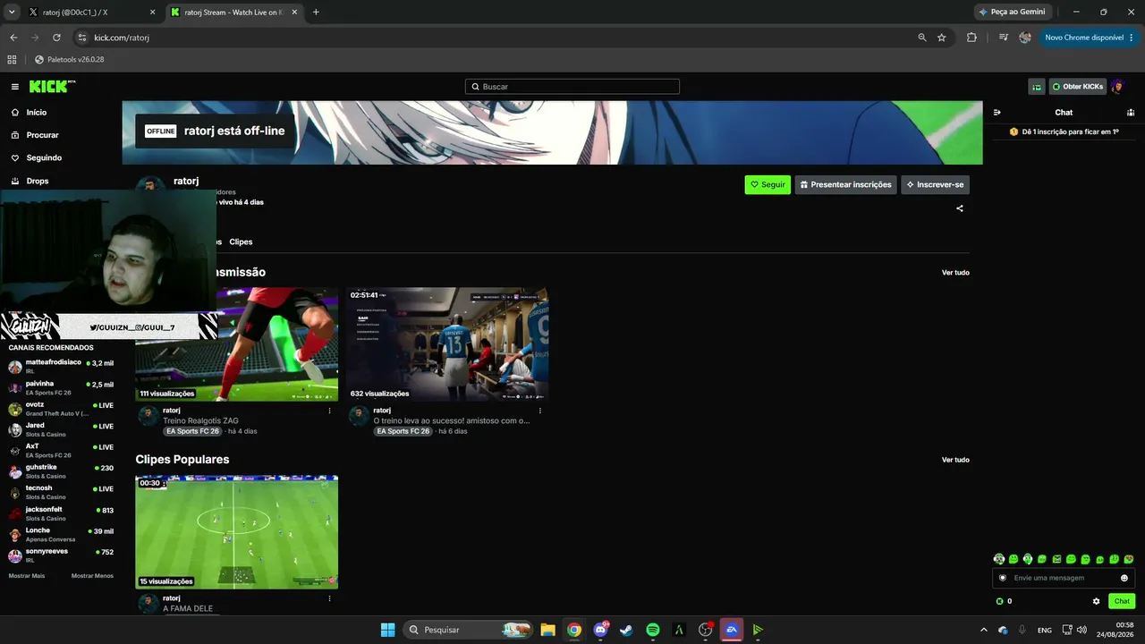
Task: Click the Obter KICKs button
Action: coord(1078,87)
